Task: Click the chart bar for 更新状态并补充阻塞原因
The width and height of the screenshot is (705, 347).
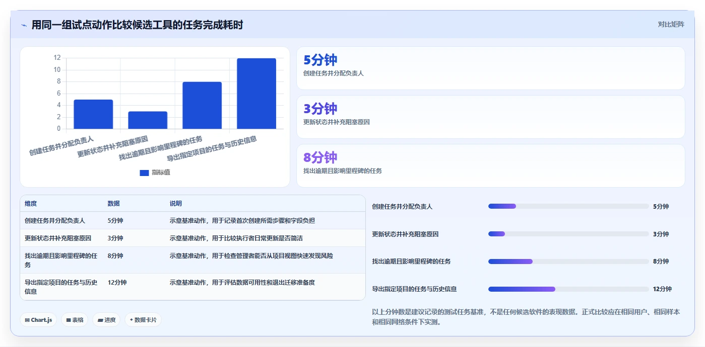Action: click(x=148, y=120)
